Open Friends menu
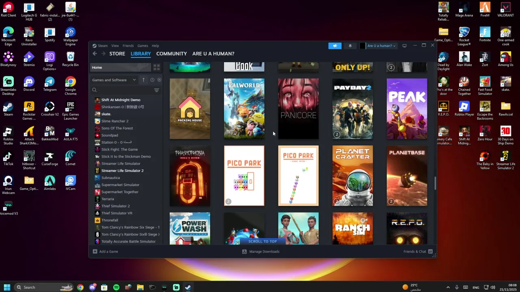This screenshot has height=292, width=520. pos(128,46)
